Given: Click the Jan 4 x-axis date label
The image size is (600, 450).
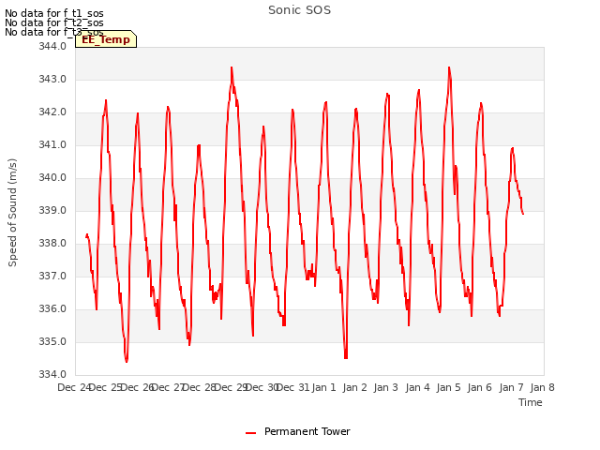Looking at the screenshot, I should [x=417, y=387].
